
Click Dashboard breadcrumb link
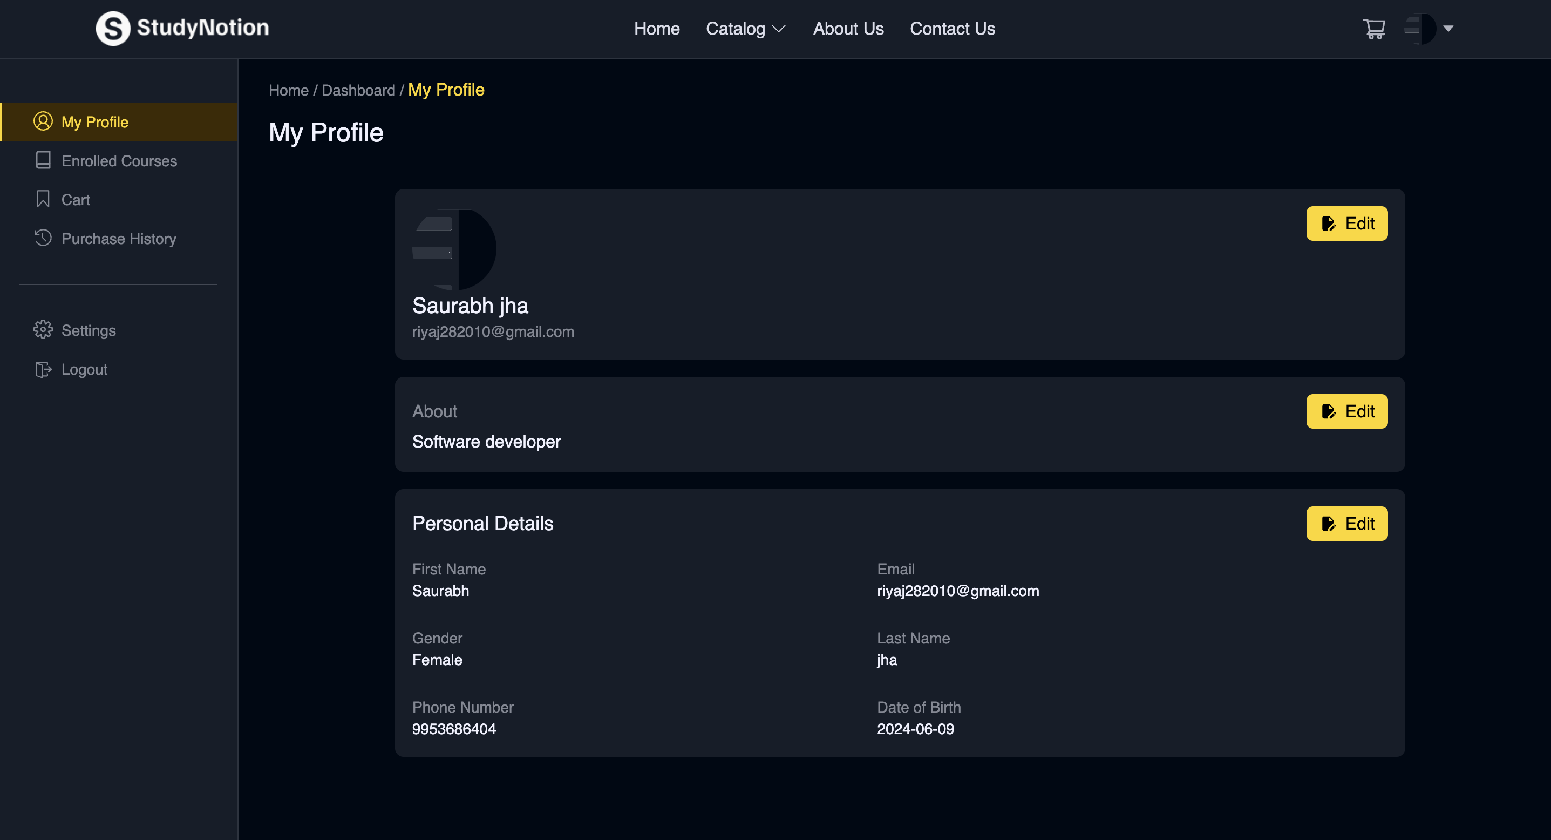pyautogui.click(x=358, y=90)
